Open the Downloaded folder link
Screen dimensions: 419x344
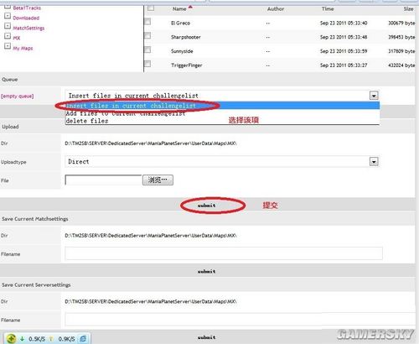tap(26, 18)
